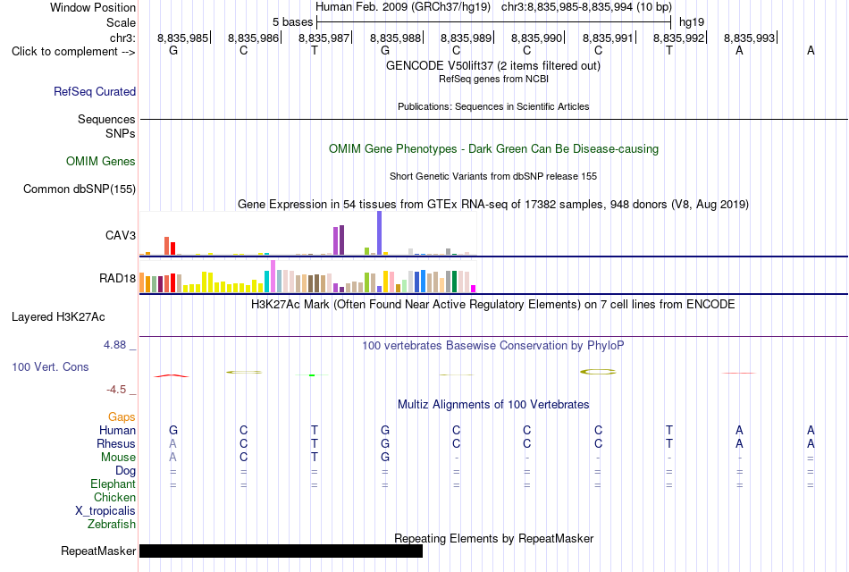Image resolution: width=849 pixels, height=572 pixels.
Task: Click the Layered H3K27Ac track label
Action: [x=58, y=317]
